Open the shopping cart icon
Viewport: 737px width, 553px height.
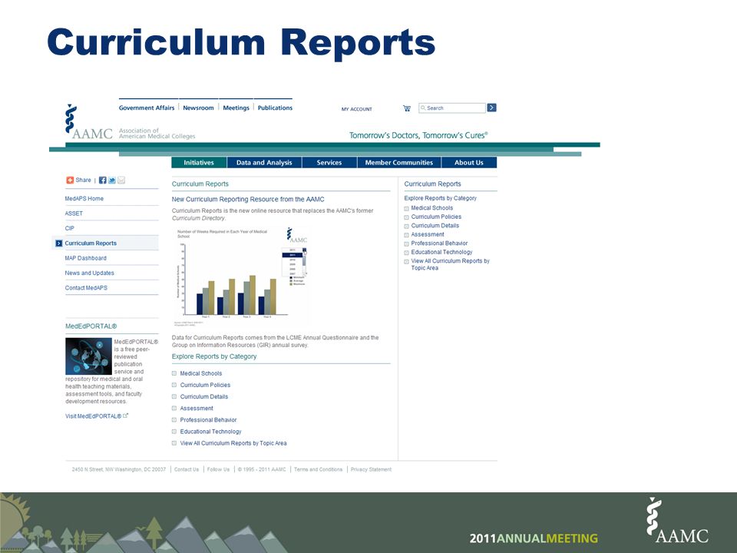click(407, 108)
